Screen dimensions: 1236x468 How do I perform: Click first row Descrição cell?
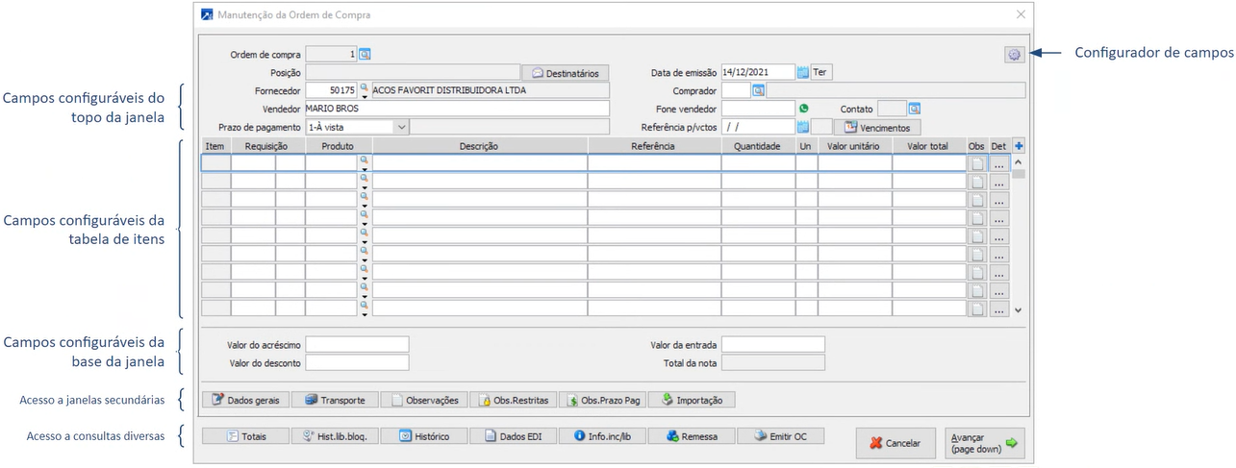point(480,163)
